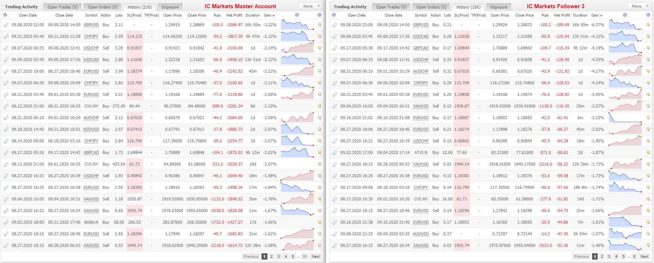The image size is (654, 263).
Task: Click Previous in Master Account pagination
Action: pos(251,257)
